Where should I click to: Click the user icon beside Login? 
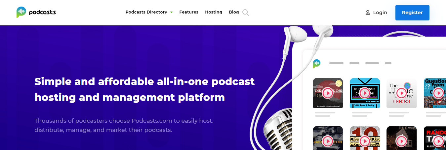[x=368, y=13]
